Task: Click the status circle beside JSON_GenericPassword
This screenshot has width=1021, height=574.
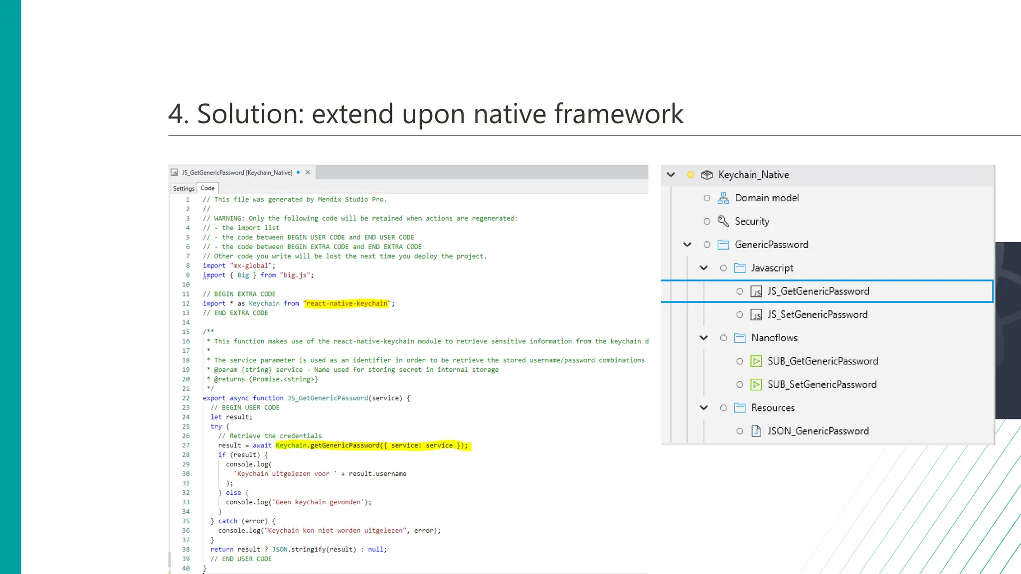Action: pos(740,431)
